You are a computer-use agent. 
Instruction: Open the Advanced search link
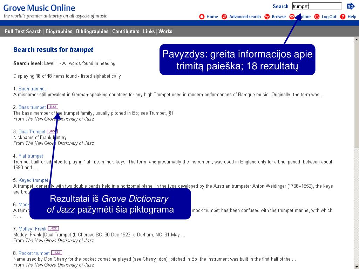tap(245, 17)
